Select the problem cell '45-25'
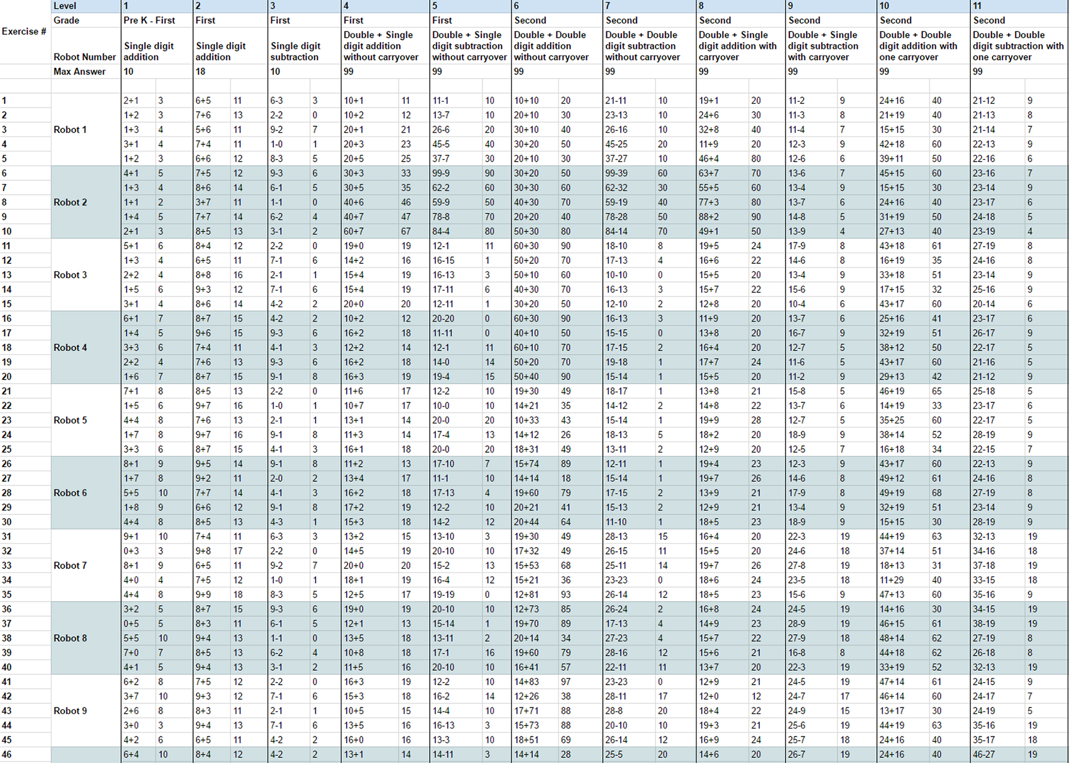The height and width of the screenshot is (763, 1069). [629, 144]
